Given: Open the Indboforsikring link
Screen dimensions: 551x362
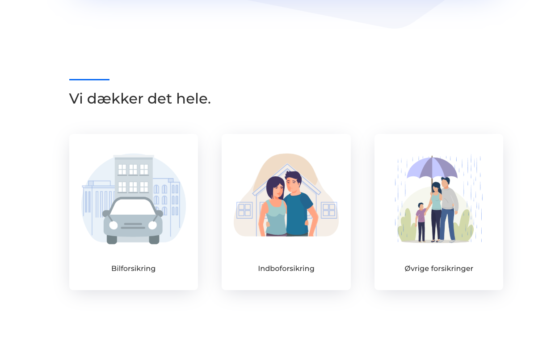Looking at the screenshot, I should 286,269.
